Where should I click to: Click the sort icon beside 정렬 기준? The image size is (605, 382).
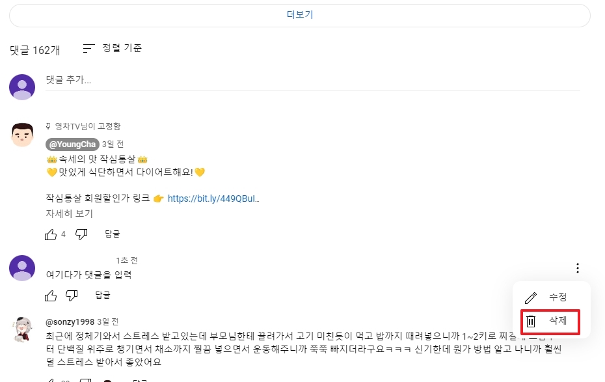click(x=88, y=48)
